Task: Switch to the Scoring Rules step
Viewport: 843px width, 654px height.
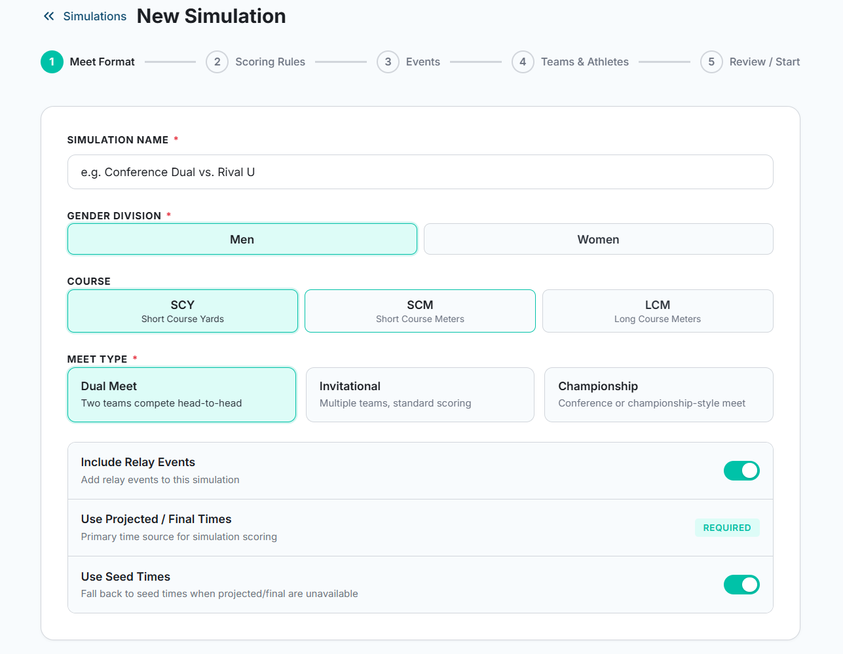Action: (x=270, y=62)
